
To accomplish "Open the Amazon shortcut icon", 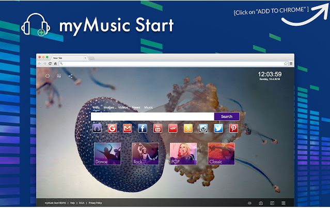I will 188,129.
